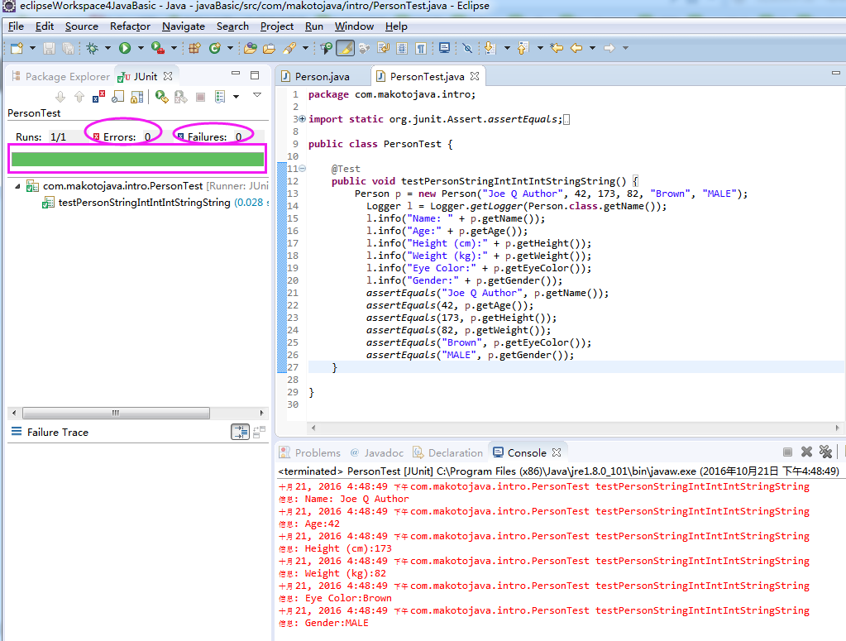The height and width of the screenshot is (641, 846).
Task: Switch to the Package Explorer tab
Action: (x=60, y=77)
